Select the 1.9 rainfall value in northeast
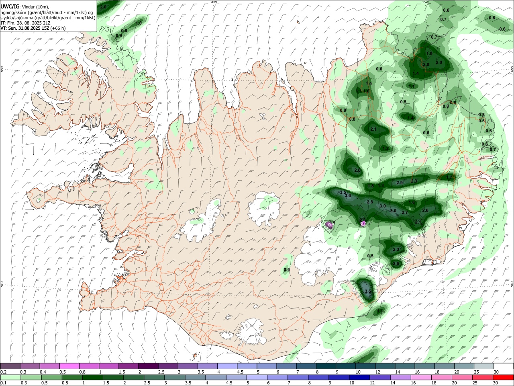Viewport: 514px width, 386px height. 429,54
